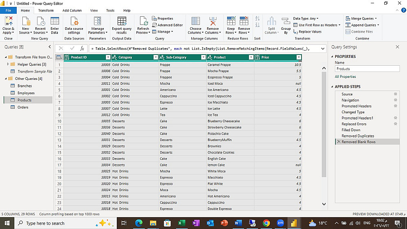The height and width of the screenshot is (229, 407).
Task: Expand Helper Queries folder
Action: [x=8, y=64]
